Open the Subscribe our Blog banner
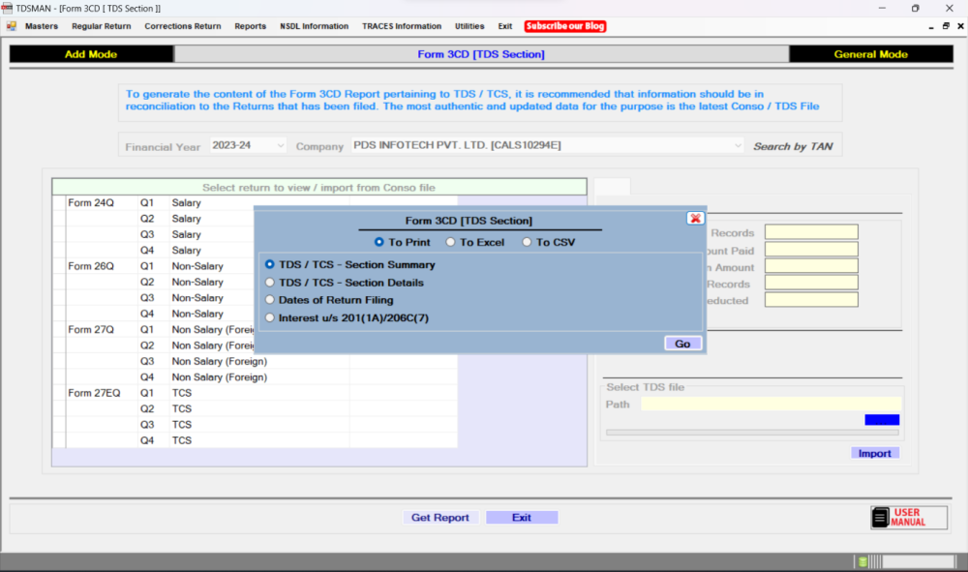The height and width of the screenshot is (572, 968). (565, 26)
